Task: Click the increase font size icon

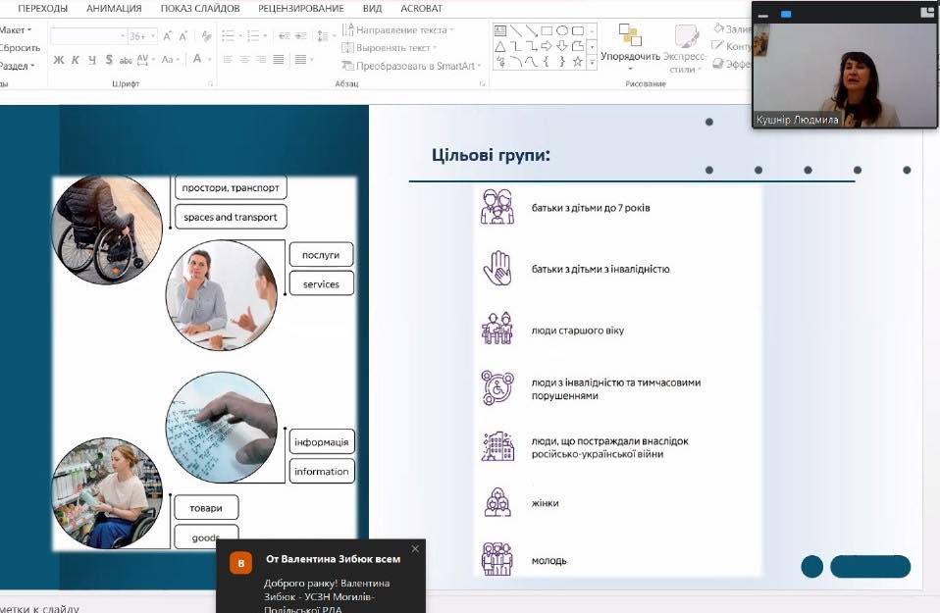Action: point(168,36)
